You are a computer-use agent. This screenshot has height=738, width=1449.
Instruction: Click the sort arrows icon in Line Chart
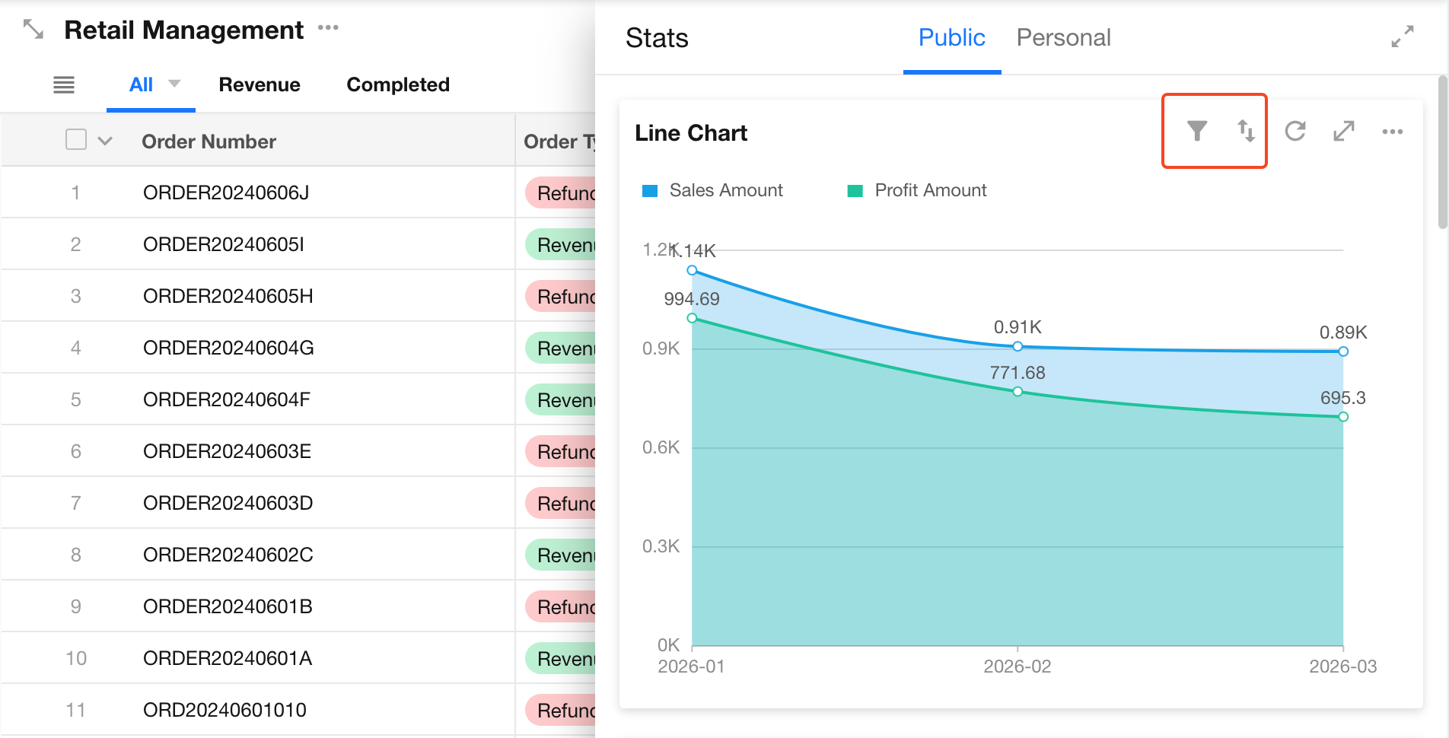1245,131
